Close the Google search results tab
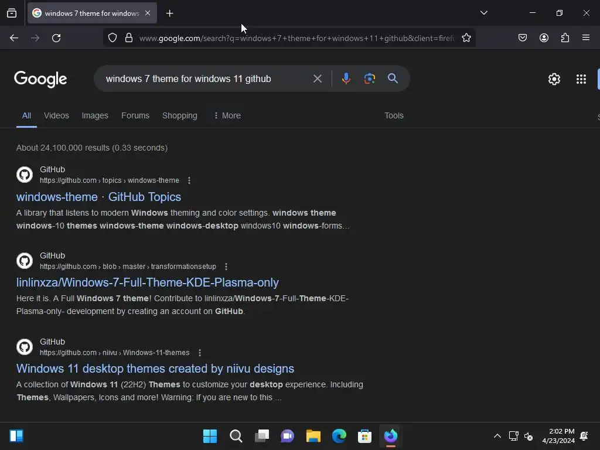The width and height of the screenshot is (600, 450). 148,13
